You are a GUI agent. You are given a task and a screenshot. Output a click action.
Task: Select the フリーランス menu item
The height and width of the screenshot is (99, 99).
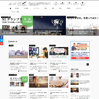[36, 8]
